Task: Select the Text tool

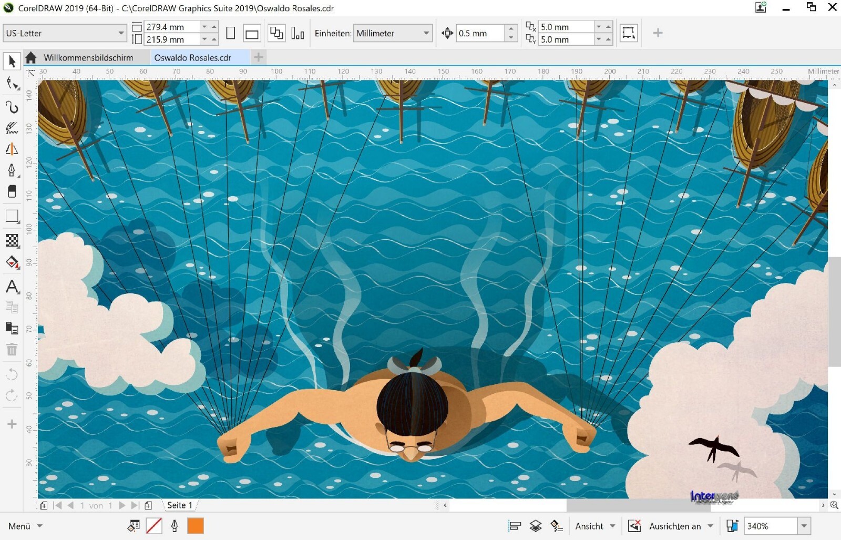Action: (x=12, y=287)
